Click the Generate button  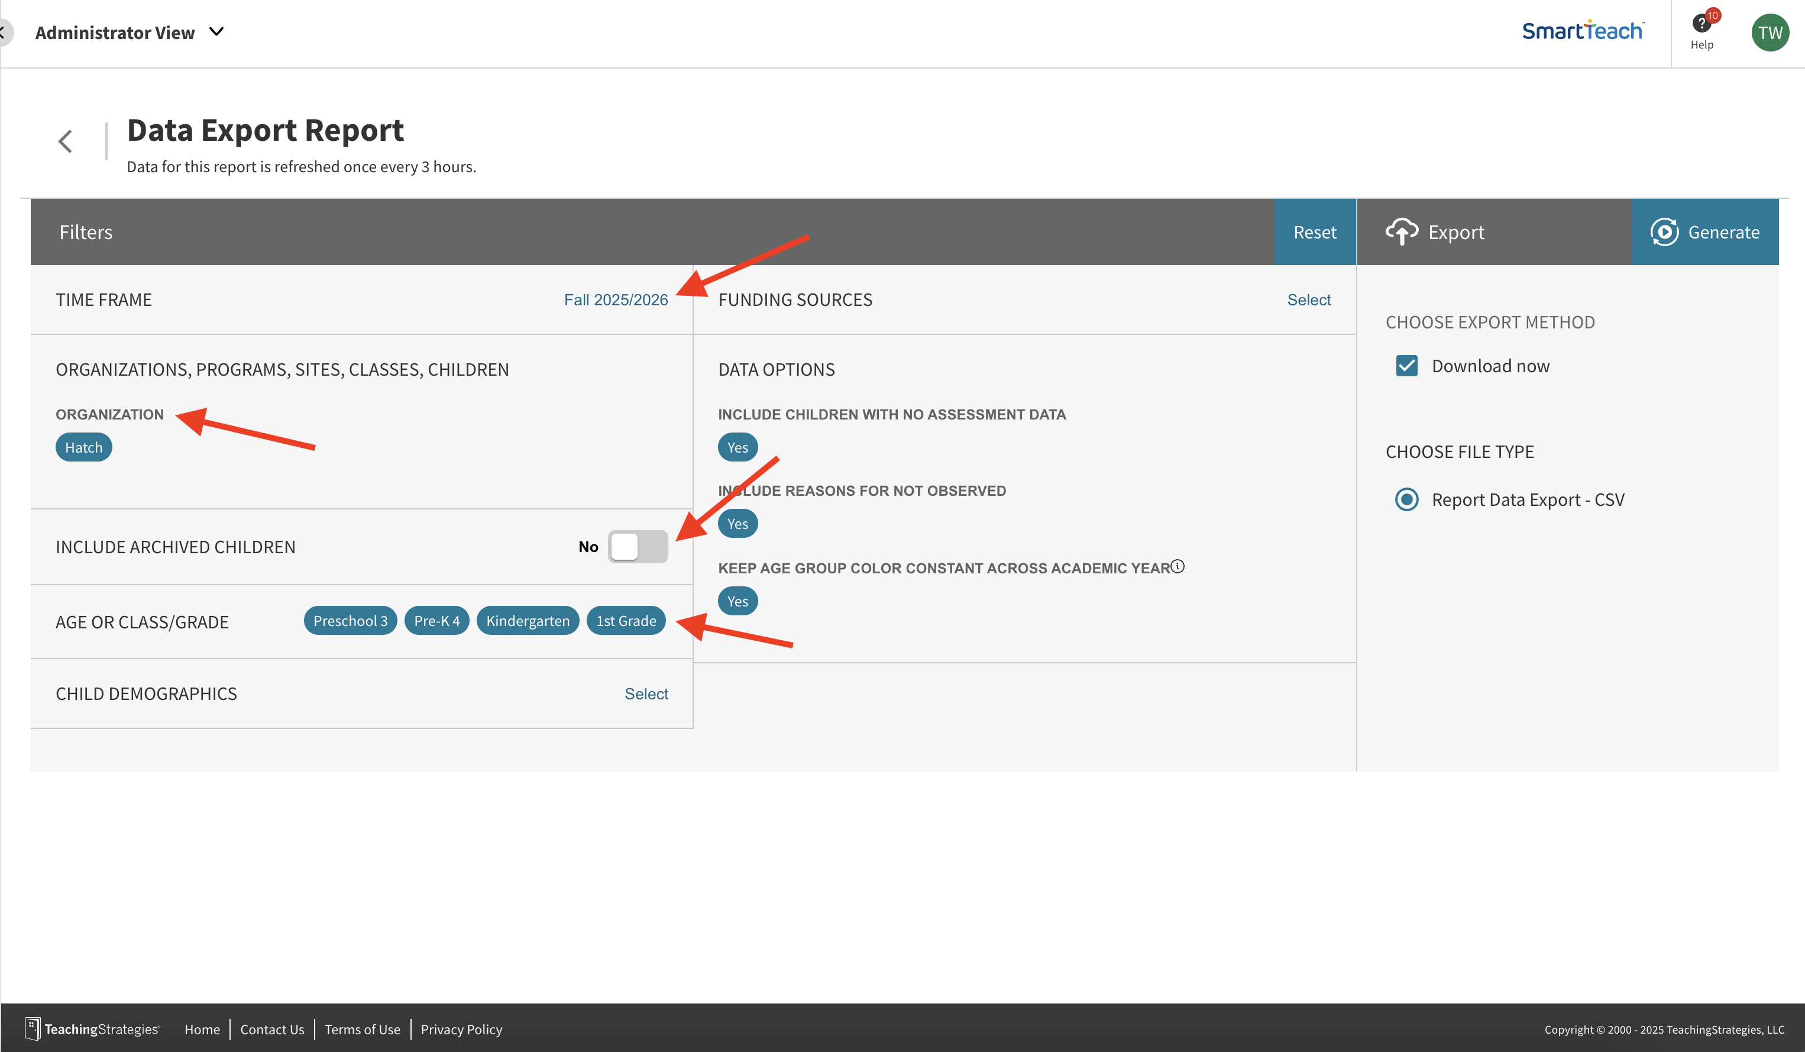point(1704,232)
